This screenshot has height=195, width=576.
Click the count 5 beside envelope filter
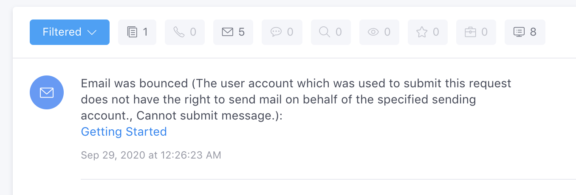click(x=242, y=32)
